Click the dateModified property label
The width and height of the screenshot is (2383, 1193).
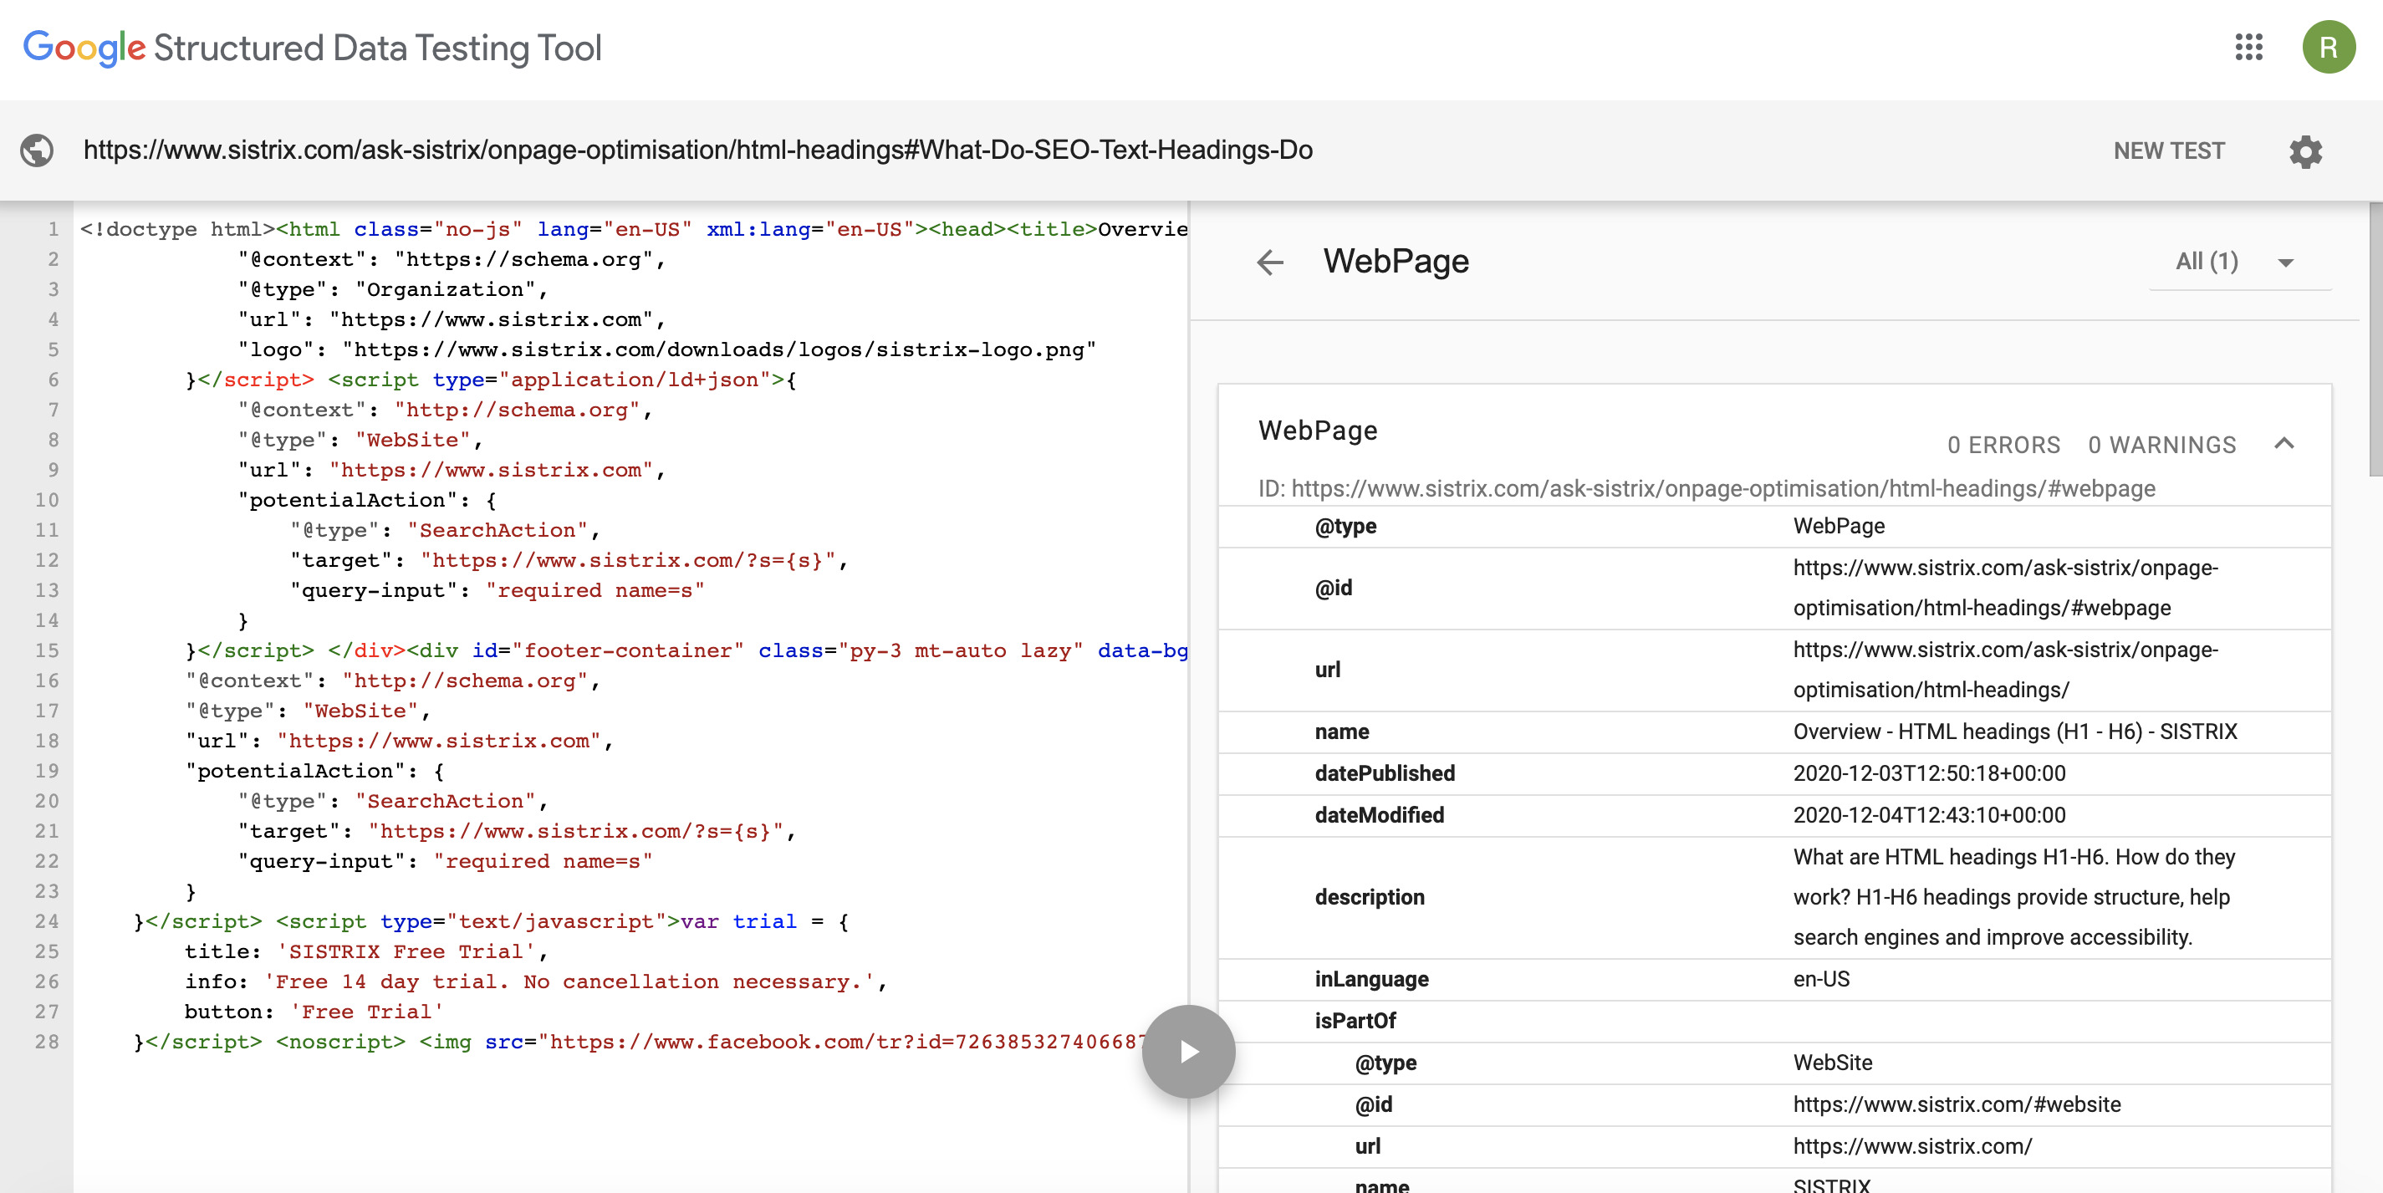click(1378, 815)
